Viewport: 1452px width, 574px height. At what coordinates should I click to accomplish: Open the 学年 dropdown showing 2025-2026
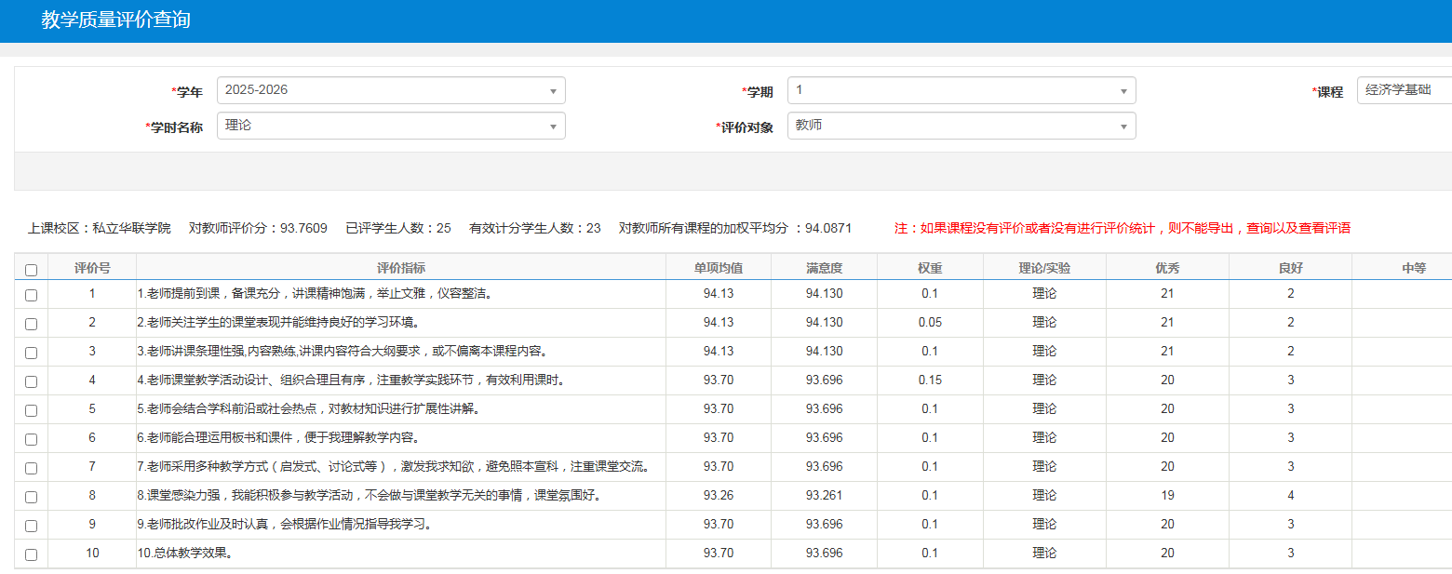point(391,90)
